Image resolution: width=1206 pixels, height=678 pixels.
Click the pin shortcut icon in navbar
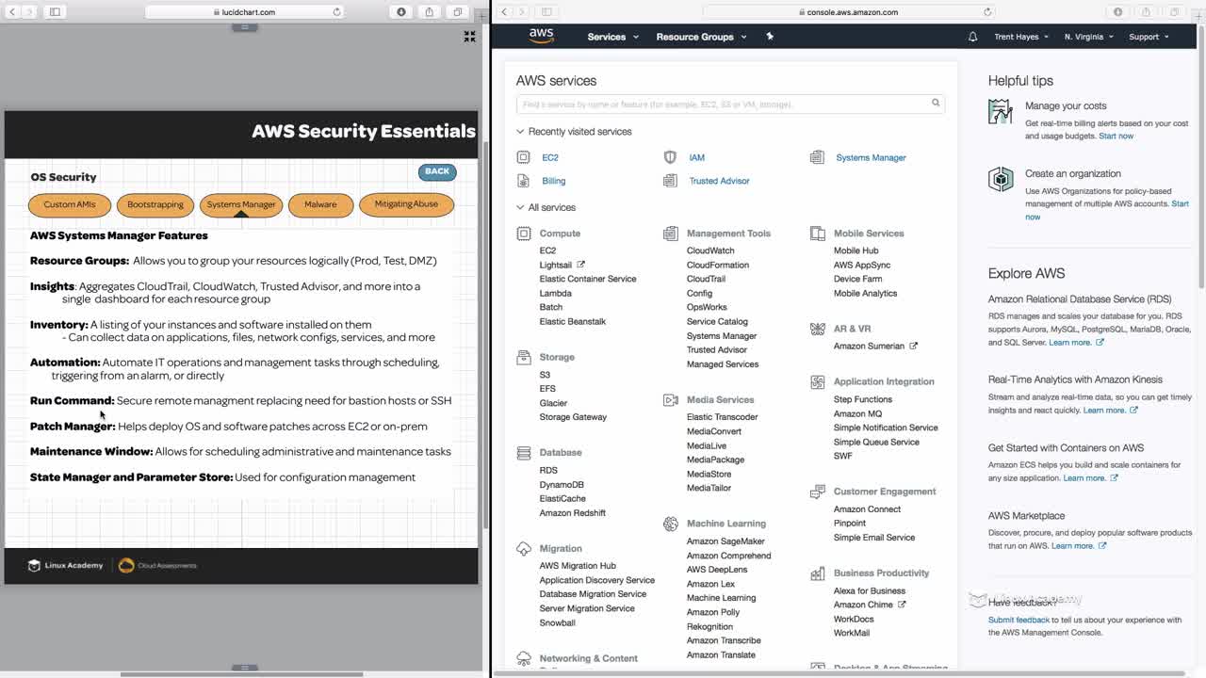(770, 37)
